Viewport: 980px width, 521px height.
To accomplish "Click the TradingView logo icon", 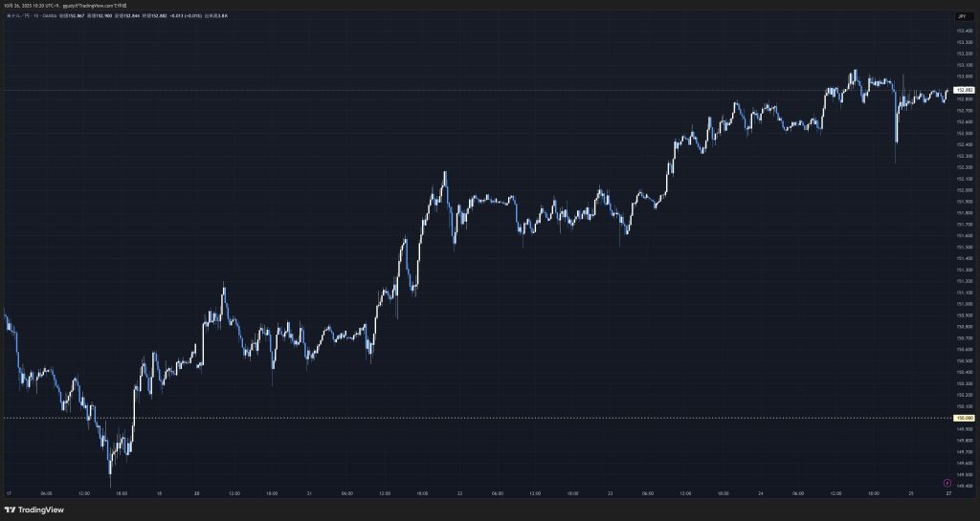I will click(11, 510).
